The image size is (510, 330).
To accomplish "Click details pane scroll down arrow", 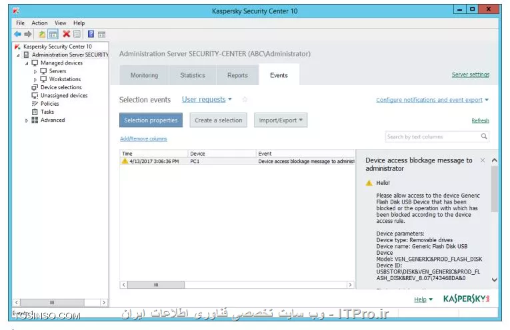I will (x=495, y=279).
